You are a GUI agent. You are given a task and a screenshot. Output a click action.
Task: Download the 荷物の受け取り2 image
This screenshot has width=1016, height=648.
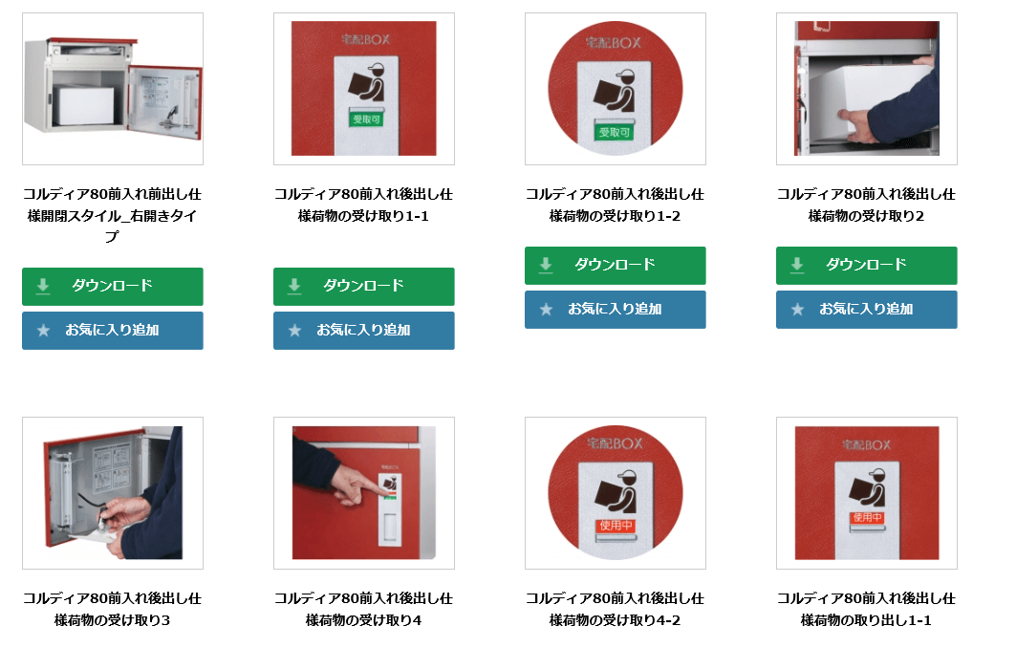pos(866,265)
